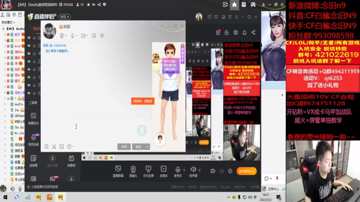Click the unlock icon in the preview toolbar
This screenshot has width=360, height=202.
coord(227,32)
